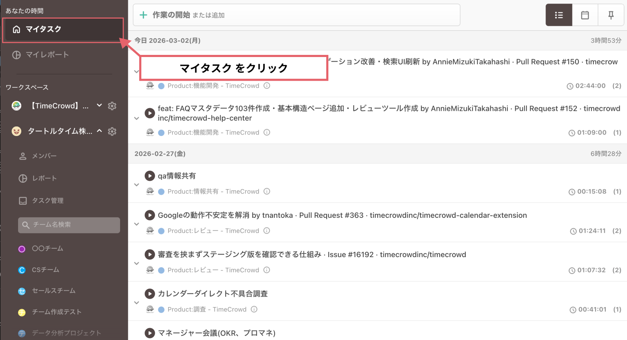Screen dimensions: 627x340
Task: Open settings gear for タートルタイム株 workspace
Action: coord(112,131)
